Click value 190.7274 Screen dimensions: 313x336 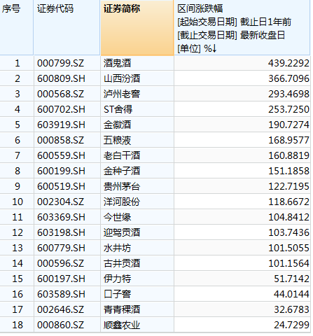(288, 125)
